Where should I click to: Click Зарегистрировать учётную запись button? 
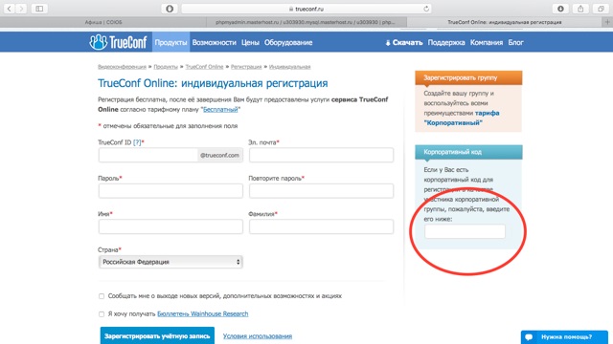tap(157, 335)
